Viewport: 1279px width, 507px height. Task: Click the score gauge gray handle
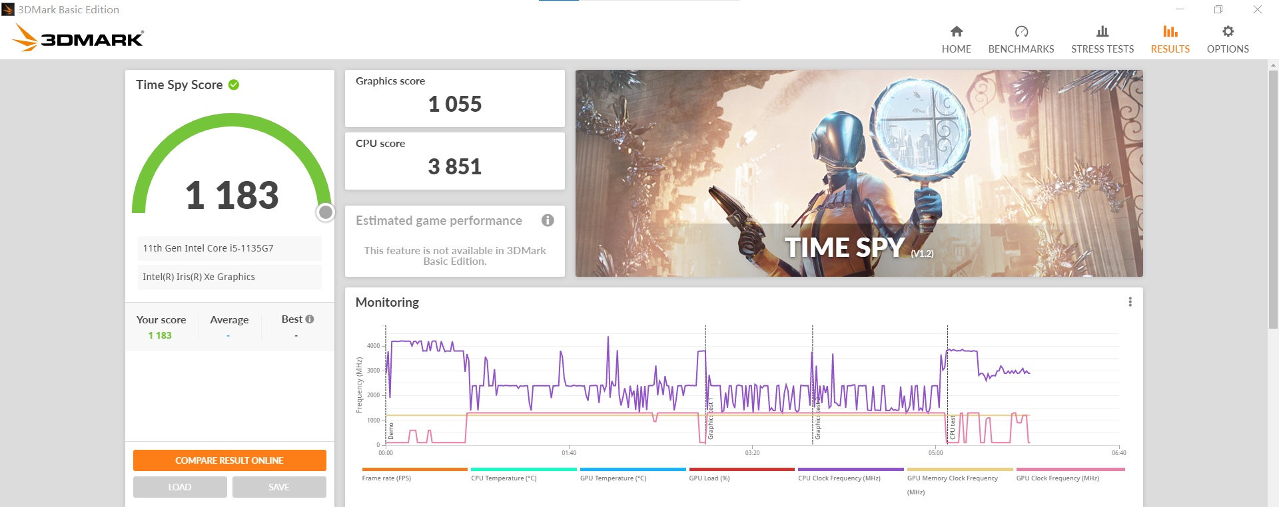tap(325, 212)
